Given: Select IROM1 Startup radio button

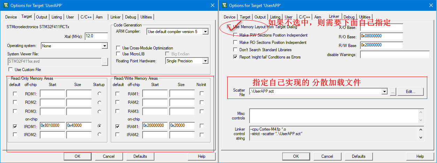Looking at the screenshot, I should click(x=100, y=126).
